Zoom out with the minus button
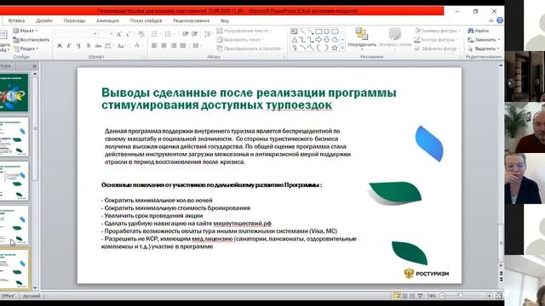545x306 pixels. pos(443,296)
